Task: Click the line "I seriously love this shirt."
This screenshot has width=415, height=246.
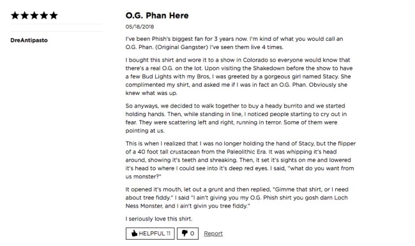Action: pyautogui.click(x=159, y=219)
